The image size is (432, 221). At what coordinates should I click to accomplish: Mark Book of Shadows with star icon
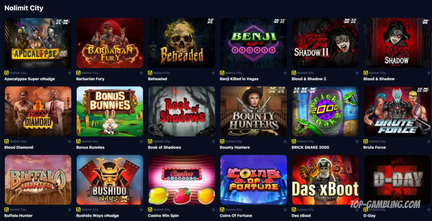tap(213, 141)
